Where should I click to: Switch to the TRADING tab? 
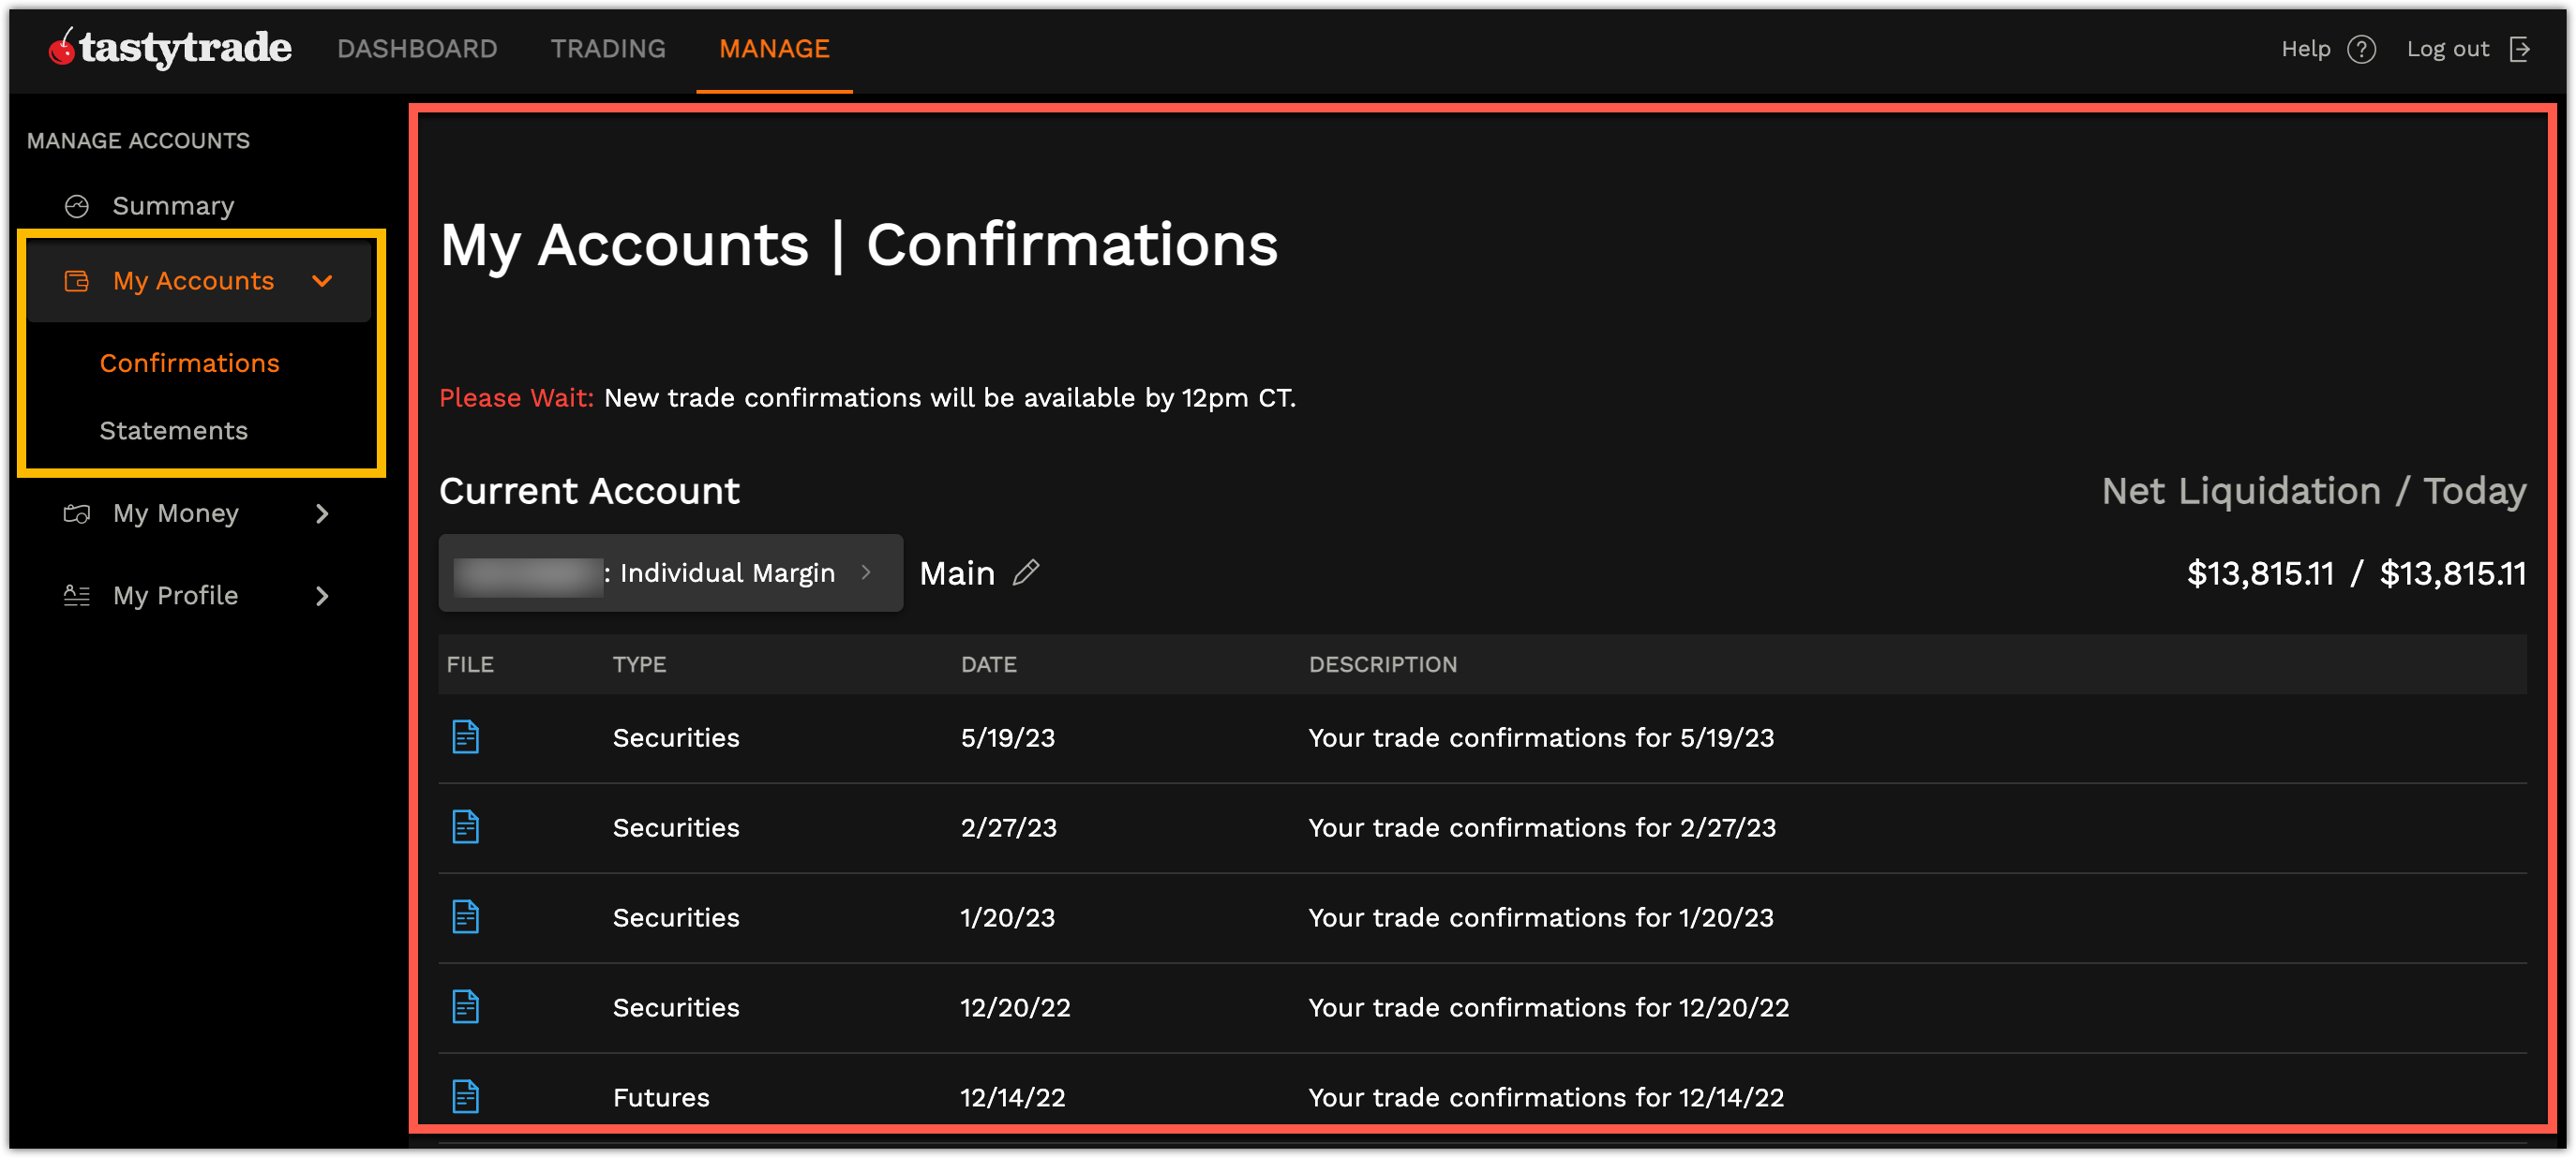[x=608, y=49]
